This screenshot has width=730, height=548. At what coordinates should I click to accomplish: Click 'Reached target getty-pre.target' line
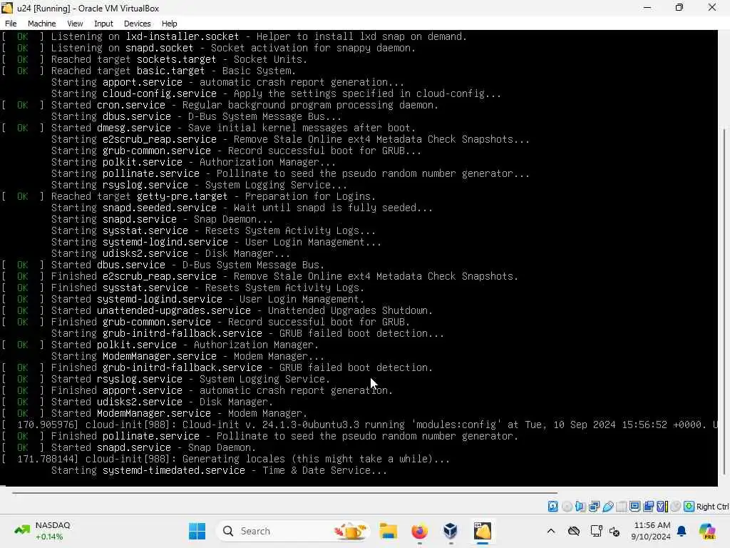point(189,196)
